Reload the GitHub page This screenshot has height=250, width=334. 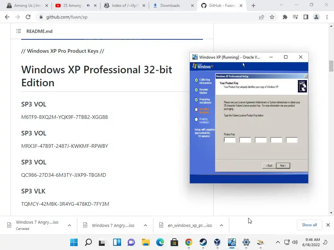point(28,17)
